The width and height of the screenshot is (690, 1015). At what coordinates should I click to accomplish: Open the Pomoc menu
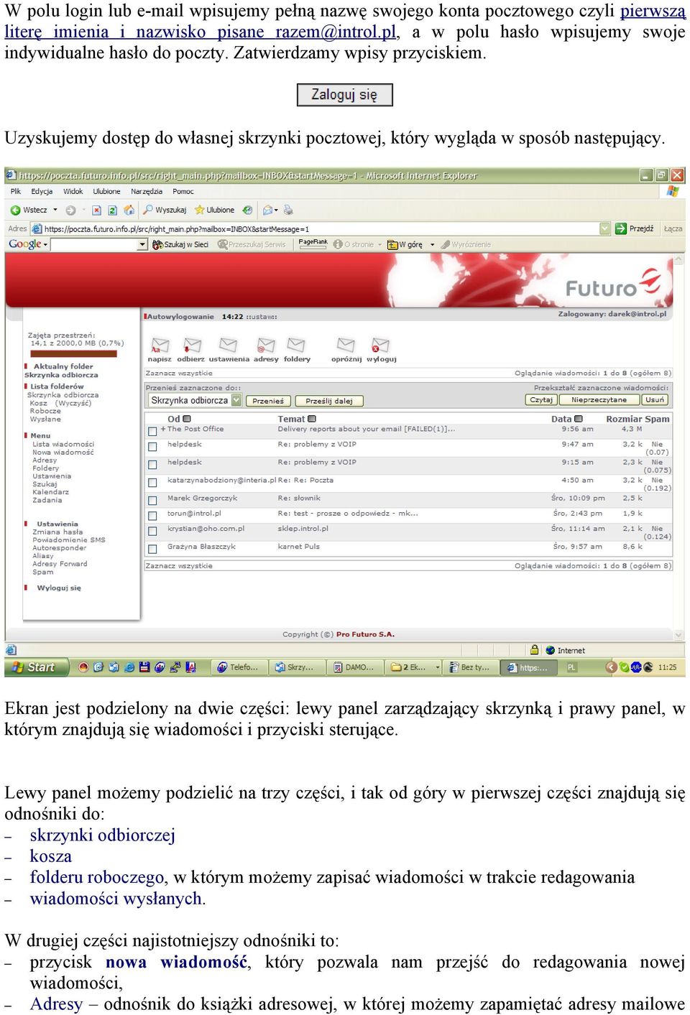[183, 191]
